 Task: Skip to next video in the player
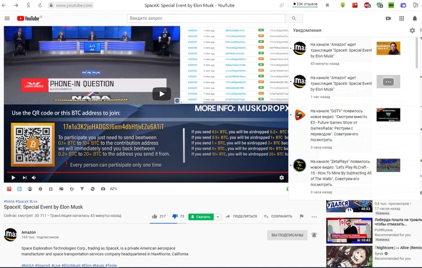click(x=25, y=178)
